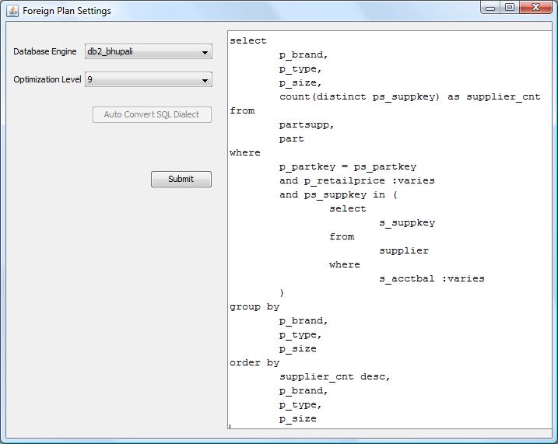This screenshot has width=558, height=444.
Task: Select the 'supplier_cnt desc,' line
Action: click(x=335, y=376)
